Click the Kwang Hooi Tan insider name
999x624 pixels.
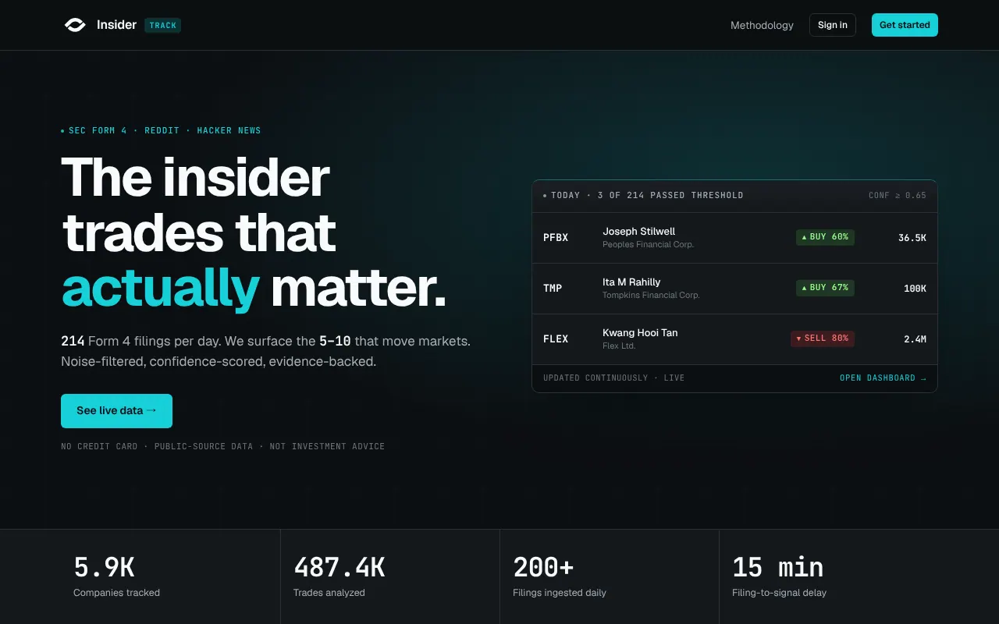pyautogui.click(x=640, y=333)
